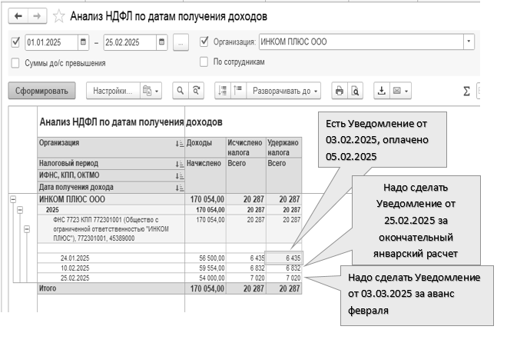This screenshot has width=507, height=343.
Task: Open print preview icon
Action: tap(355, 91)
